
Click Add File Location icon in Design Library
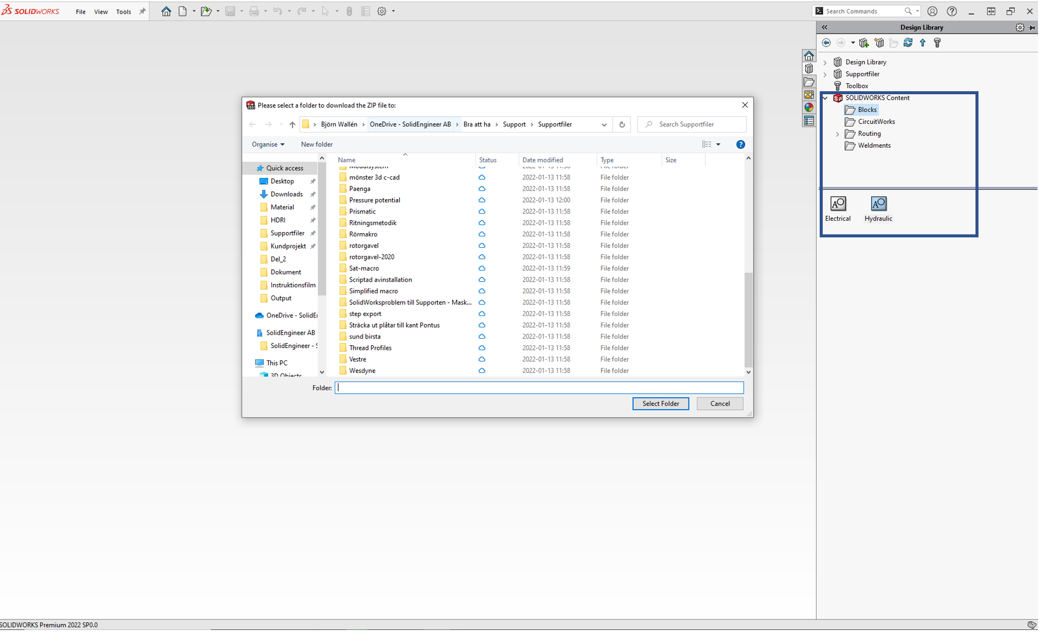(864, 43)
